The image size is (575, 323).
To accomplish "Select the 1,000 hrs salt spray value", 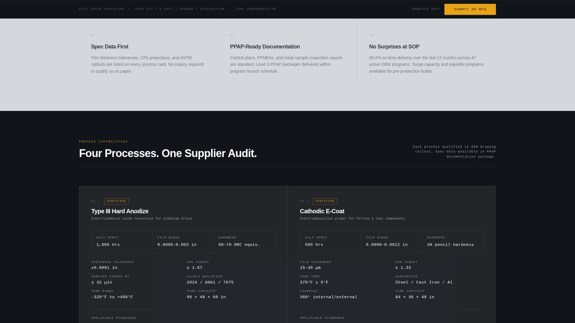I will click(108, 245).
